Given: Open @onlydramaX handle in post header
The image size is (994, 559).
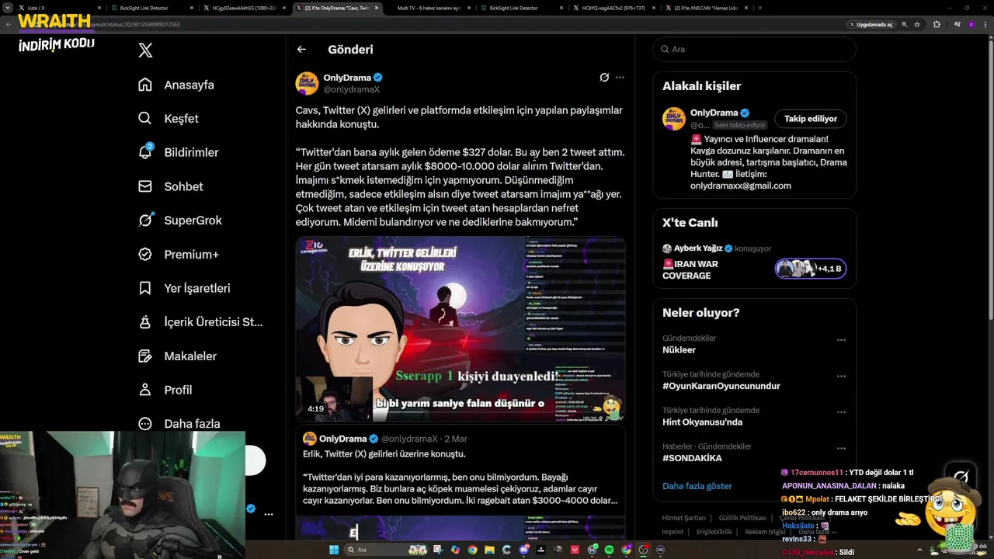Looking at the screenshot, I should click(x=351, y=90).
